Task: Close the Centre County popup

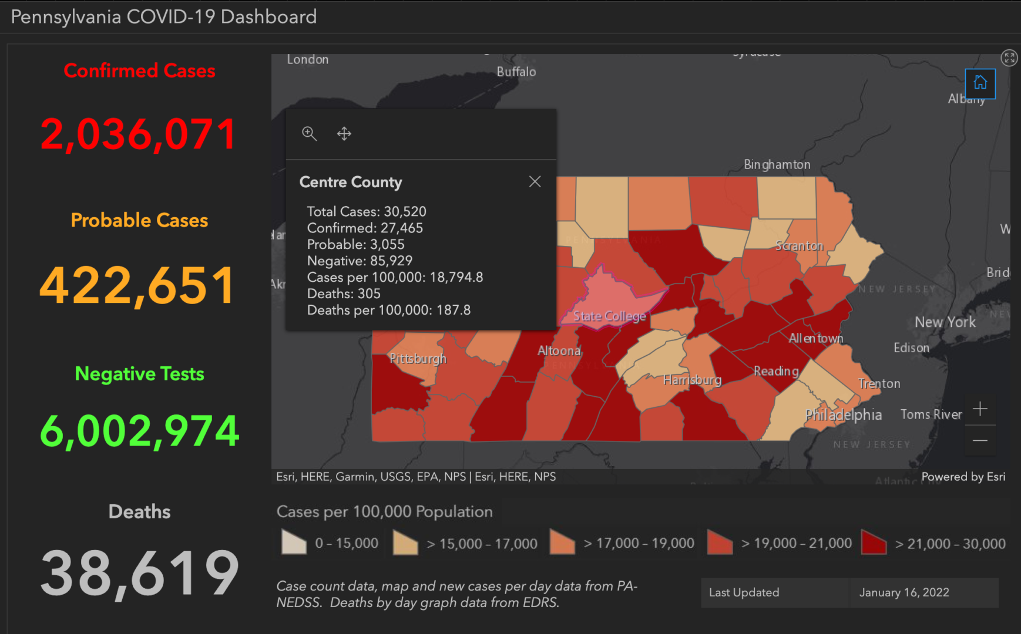Action: (535, 181)
